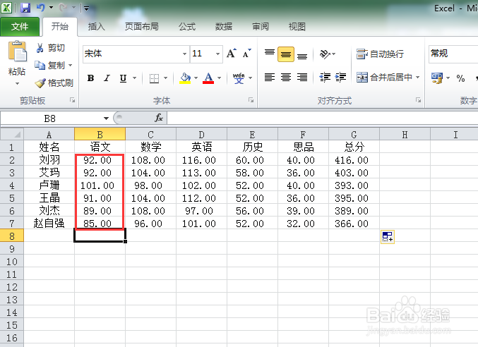Select column C header
The width and height of the screenshot is (478, 347).
click(x=150, y=134)
